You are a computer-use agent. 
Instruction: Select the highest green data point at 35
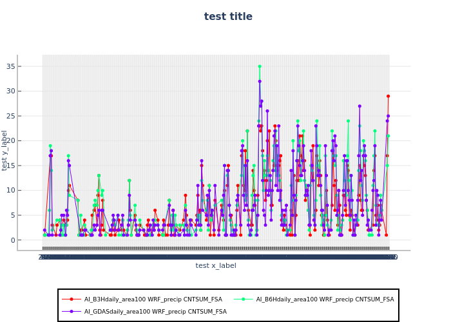[x=260, y=66]
